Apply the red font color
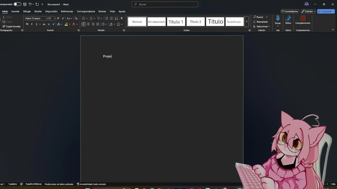 [x=74, y=24]
